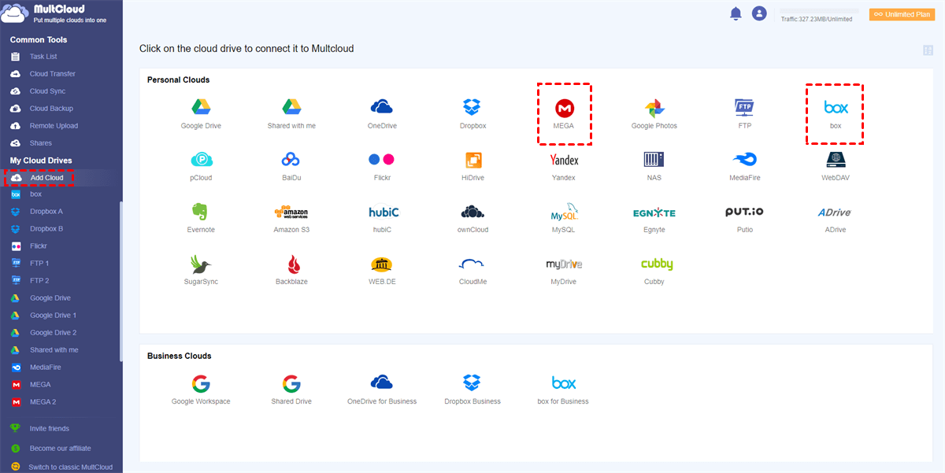Choose Backblaze cloud

coord(291,270)
